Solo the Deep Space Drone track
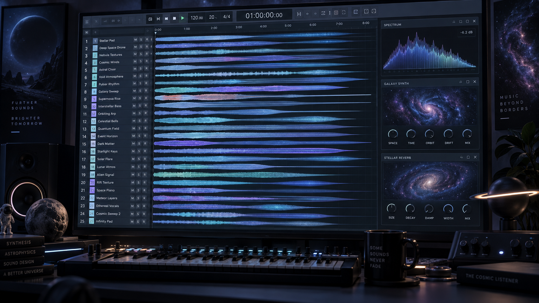This screenshot has height=303, width=539. [x=141, y=47]
